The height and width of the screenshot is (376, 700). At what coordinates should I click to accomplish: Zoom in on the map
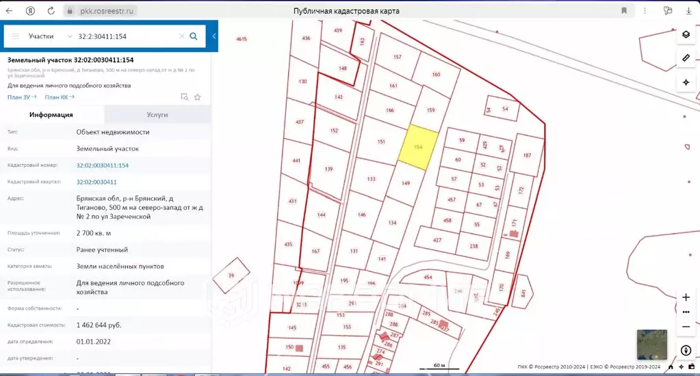(686, 297)
